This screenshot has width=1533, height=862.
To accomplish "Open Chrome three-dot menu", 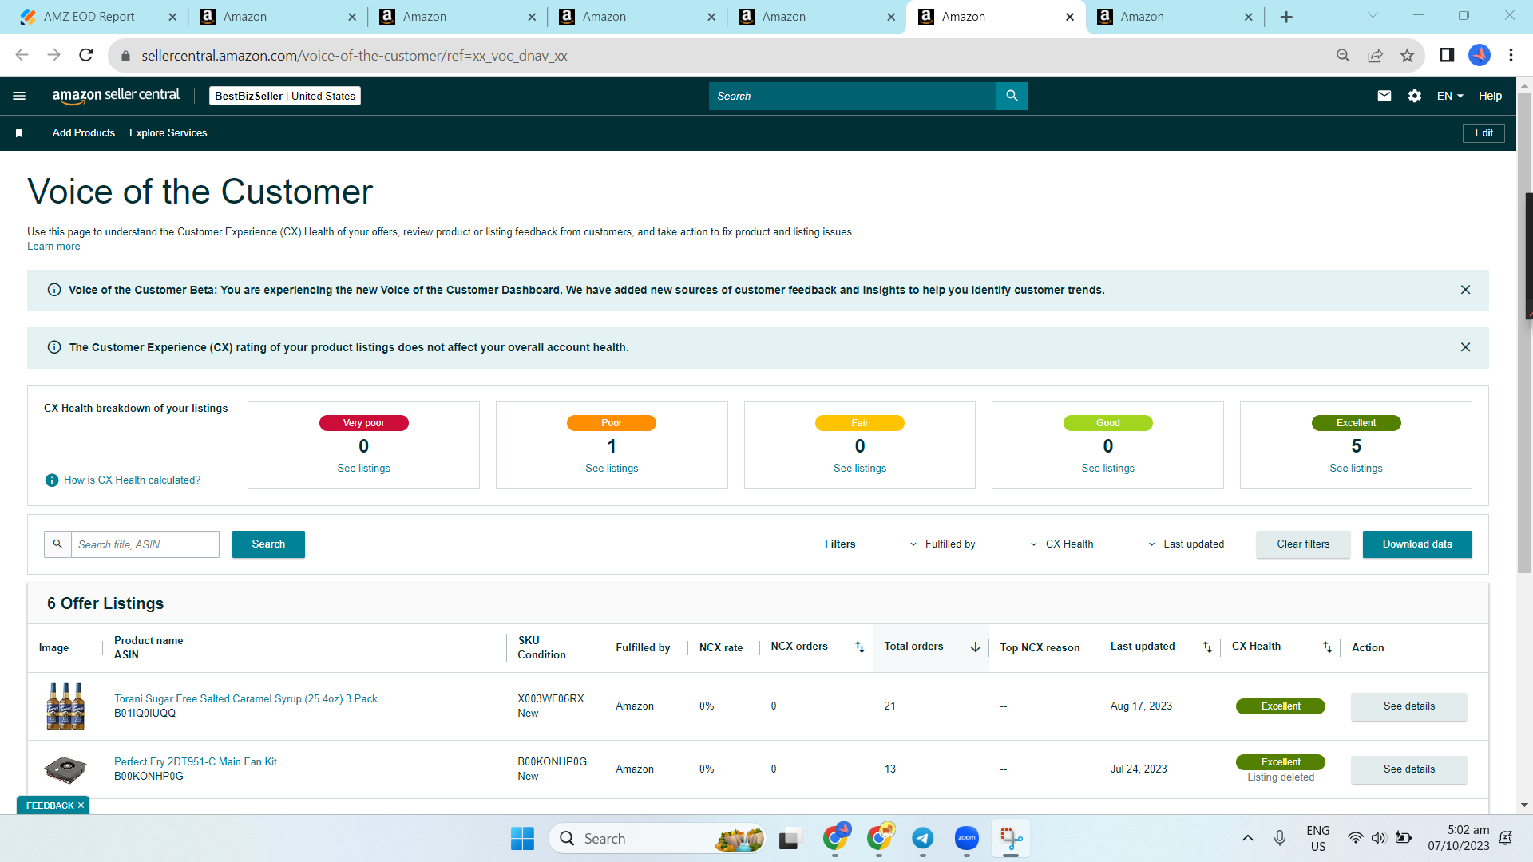I will pos(1511,55).
